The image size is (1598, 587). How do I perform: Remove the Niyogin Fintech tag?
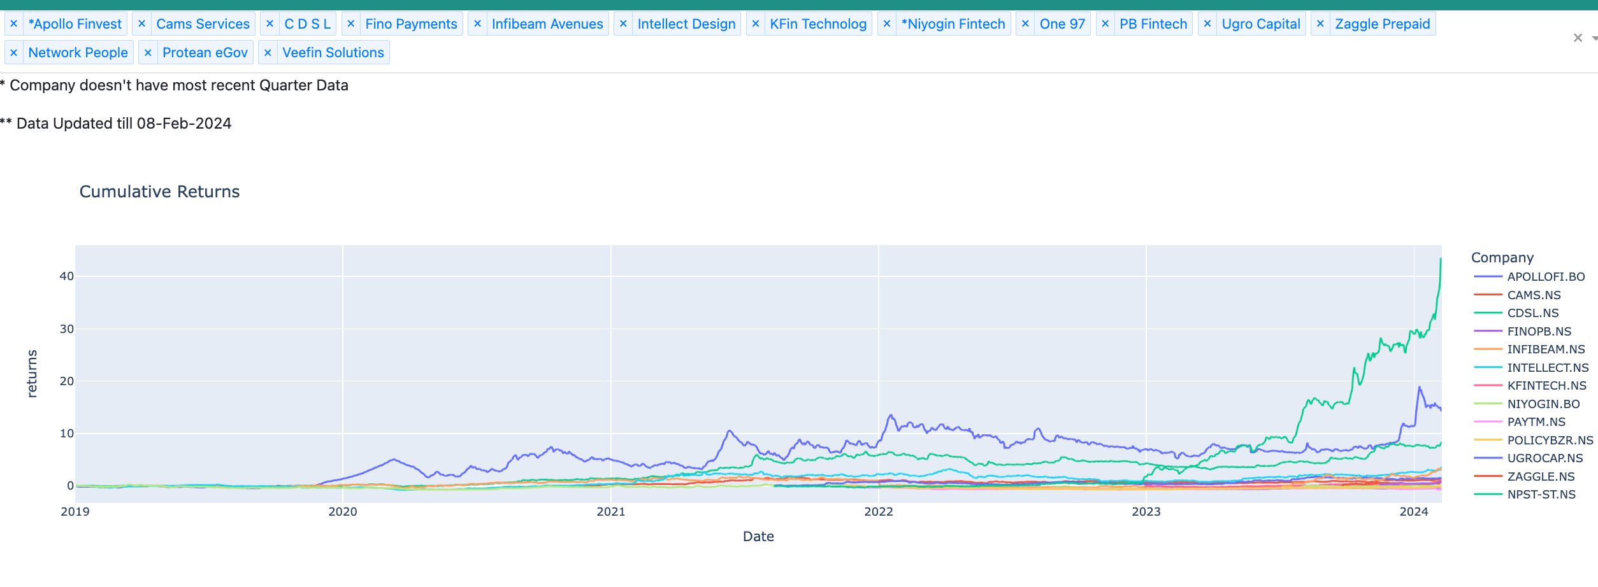(x=887, y=24)
